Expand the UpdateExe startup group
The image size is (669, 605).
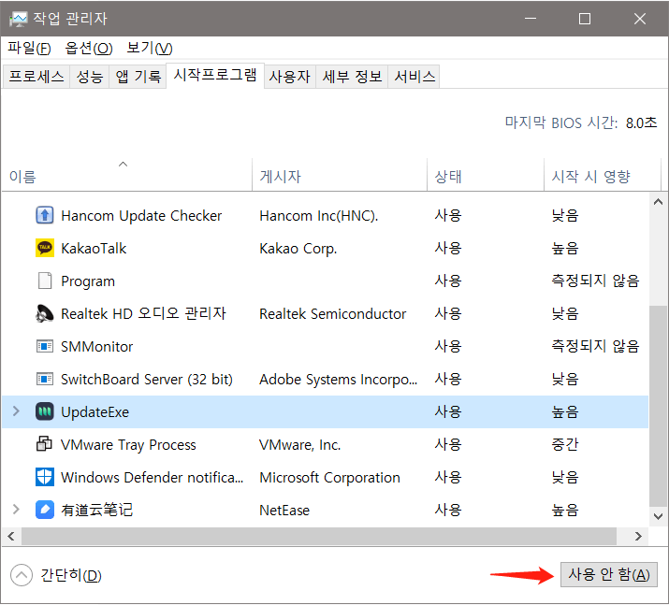point(15,412)
